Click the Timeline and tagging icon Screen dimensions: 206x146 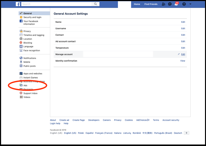tap(21, 35)
